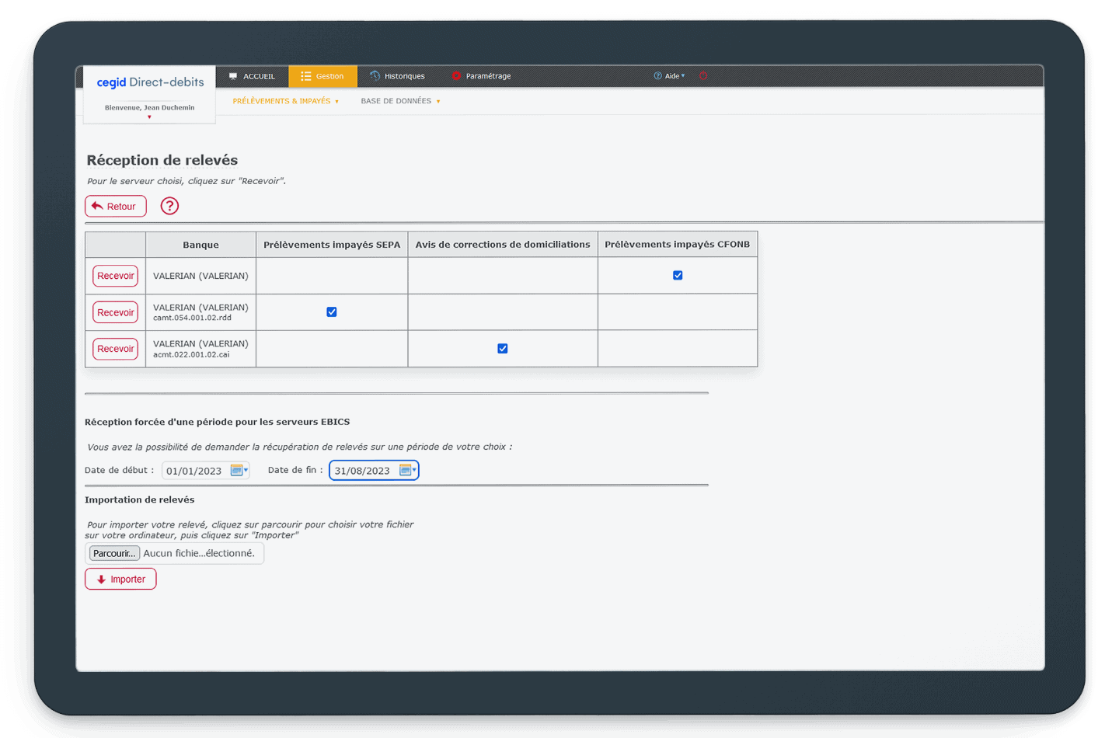Click the Date de début input field
The height and width of the screenshot is (738, 1119).
click(x=196, y=471)
